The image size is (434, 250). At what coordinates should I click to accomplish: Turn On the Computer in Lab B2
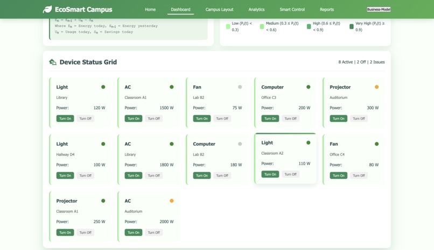click(x=202, y=175)
